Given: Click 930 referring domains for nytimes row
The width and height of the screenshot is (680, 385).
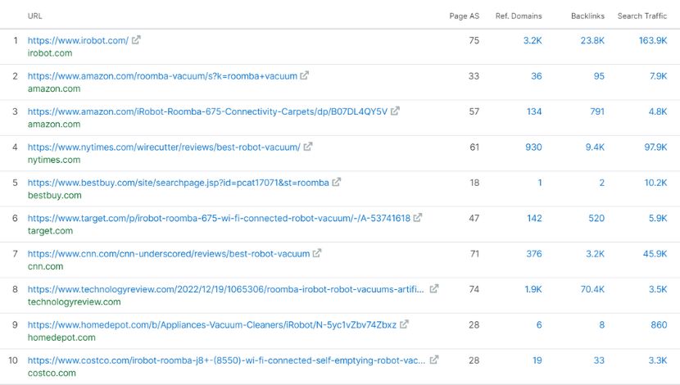Looking at the screenshot, I should point(533,147).
